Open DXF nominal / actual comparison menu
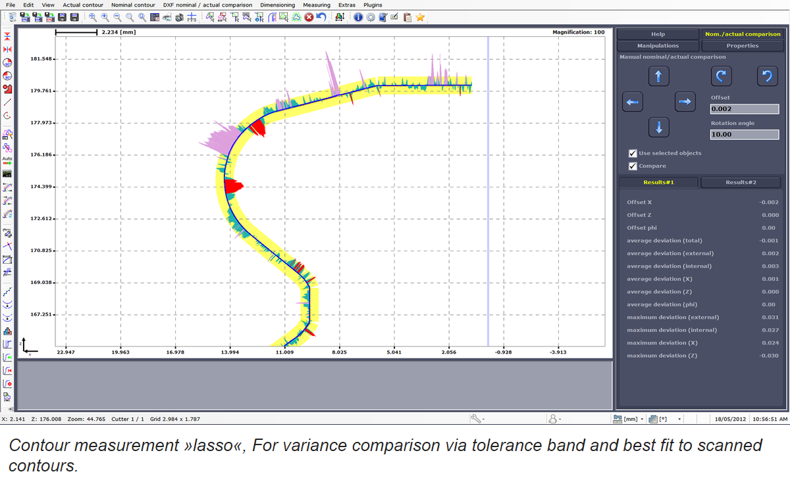 point(207,5)
